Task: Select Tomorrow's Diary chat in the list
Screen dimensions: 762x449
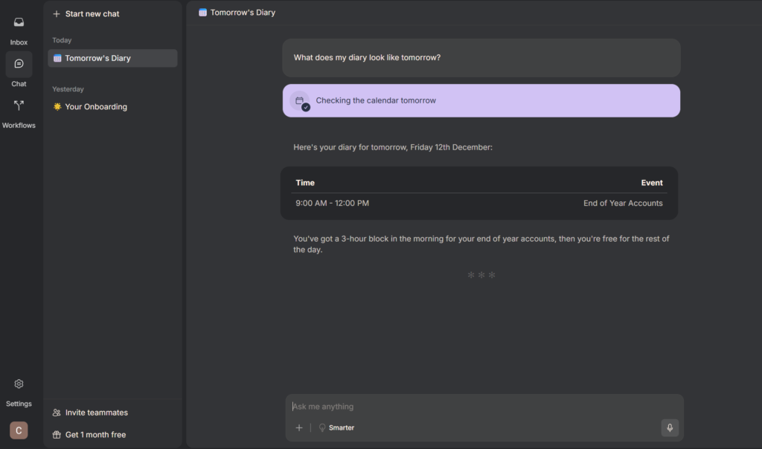Action: [112, 58]
